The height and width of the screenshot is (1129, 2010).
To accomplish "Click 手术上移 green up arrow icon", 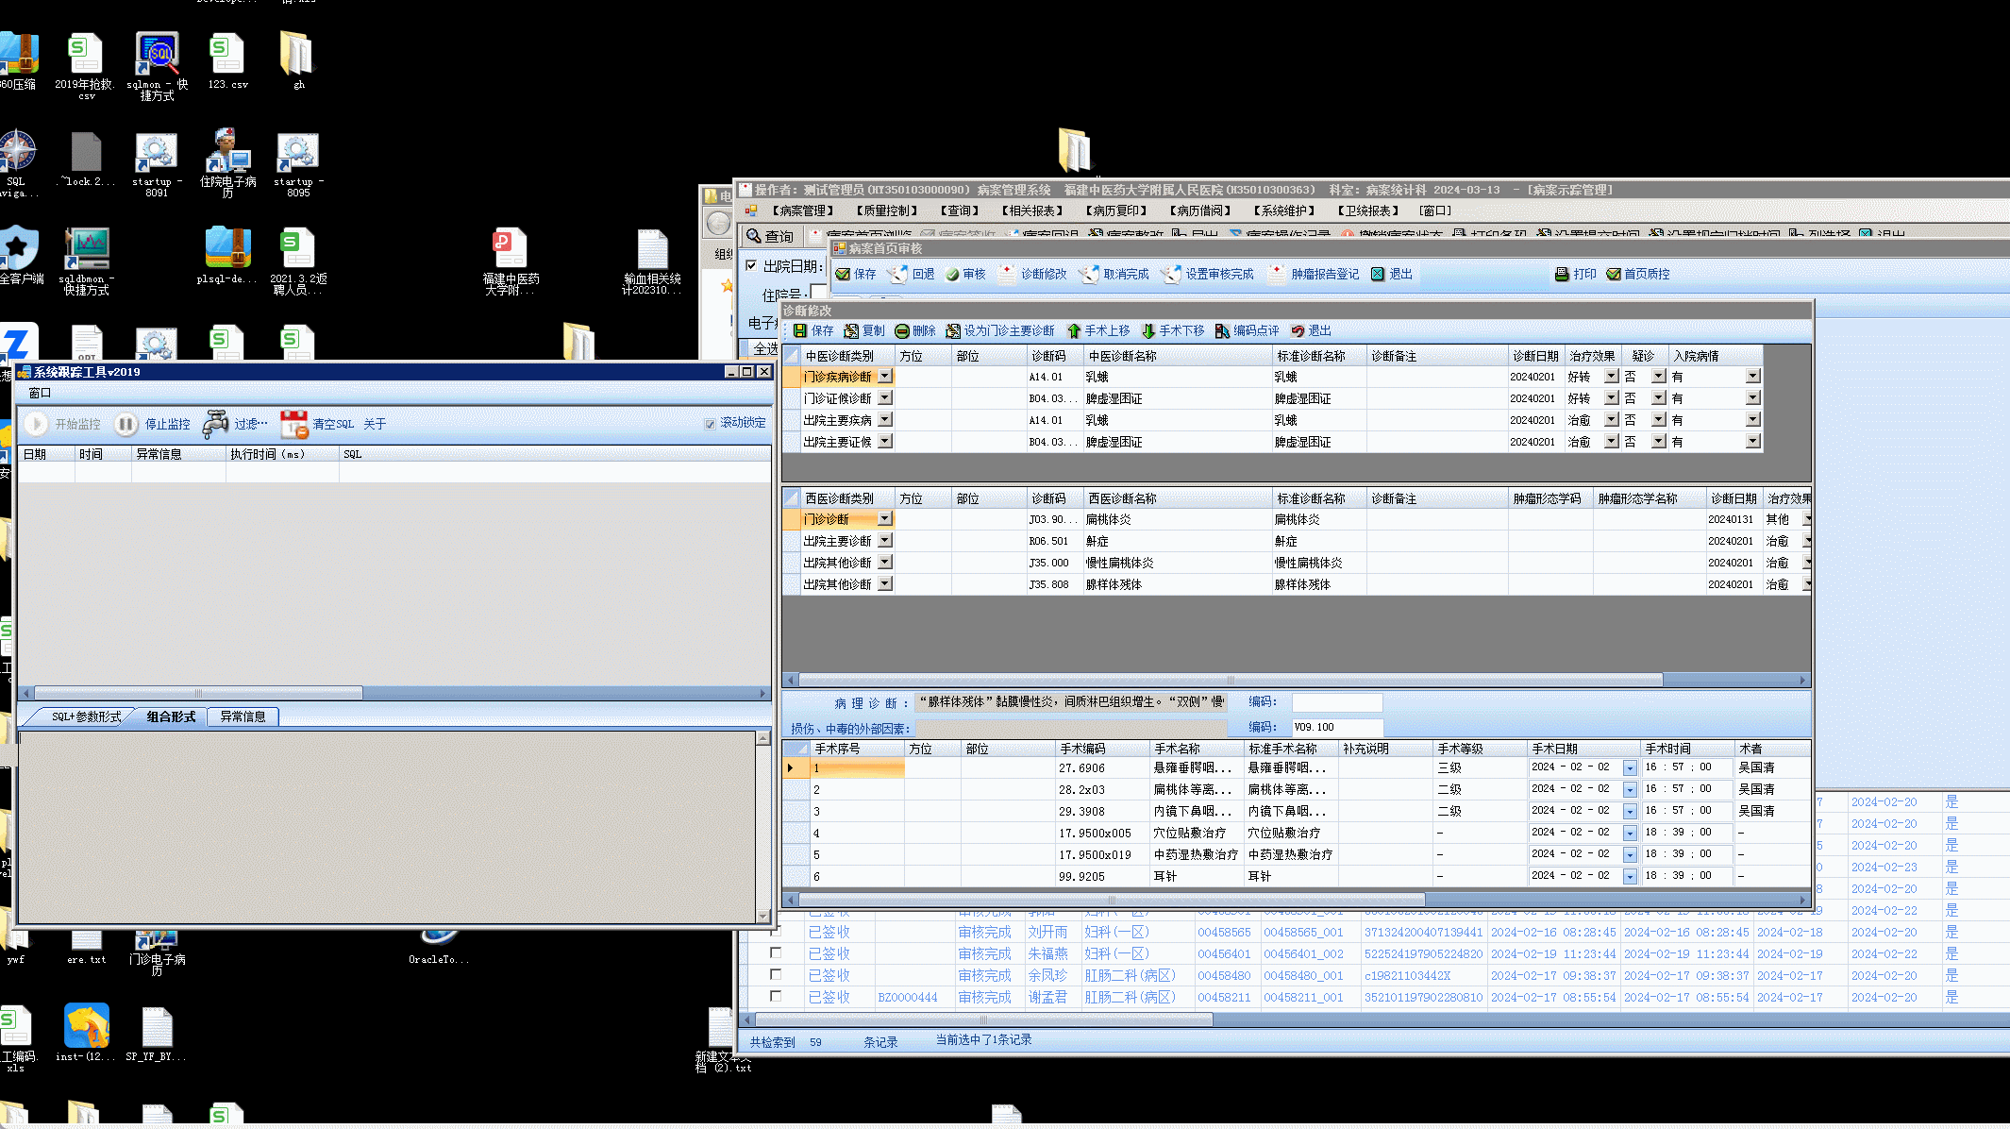I will coord(1074,331).
